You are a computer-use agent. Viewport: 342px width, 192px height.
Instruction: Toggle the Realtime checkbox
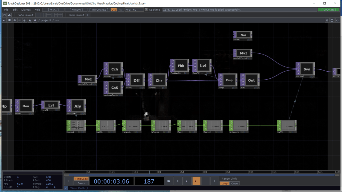[x=146, y=10]
